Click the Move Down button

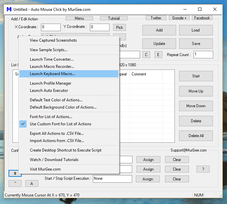[x=196, y=106]
